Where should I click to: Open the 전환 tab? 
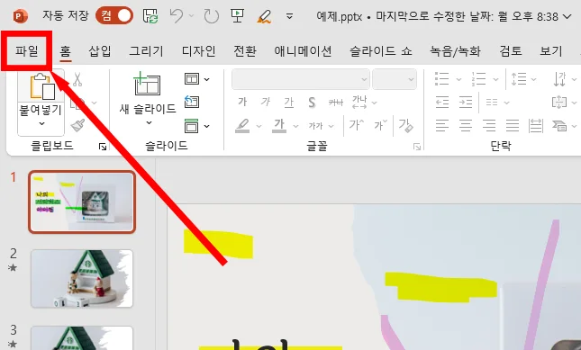tap(244, 50)
